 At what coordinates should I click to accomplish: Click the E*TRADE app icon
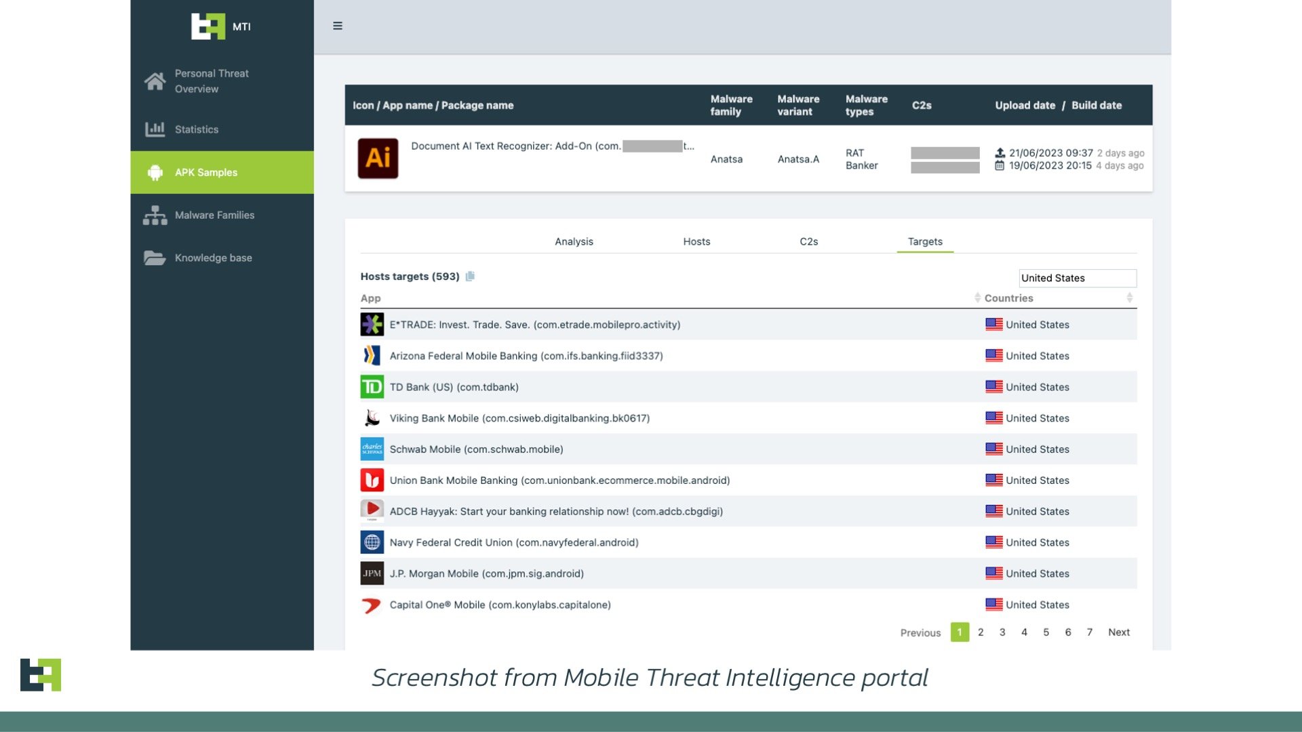[x=372, y=325]
